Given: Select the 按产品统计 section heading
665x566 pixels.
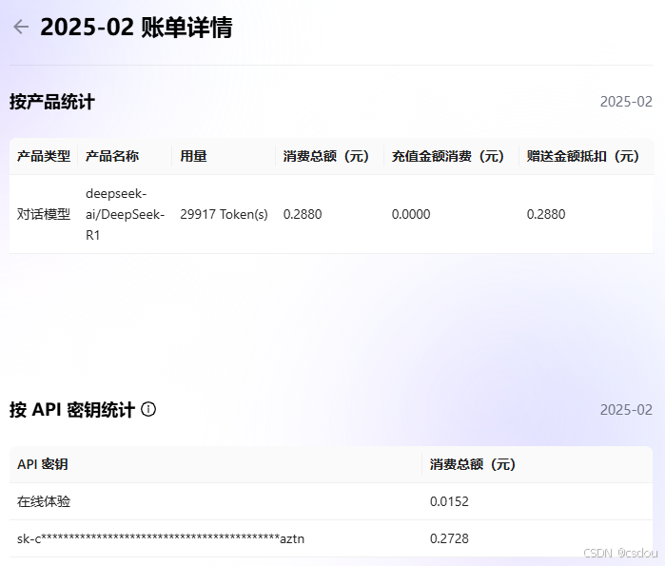Looking at the screenshot, I should (52, 102).
